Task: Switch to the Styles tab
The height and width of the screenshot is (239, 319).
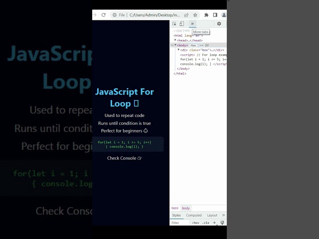Action: tap(176, 215)
